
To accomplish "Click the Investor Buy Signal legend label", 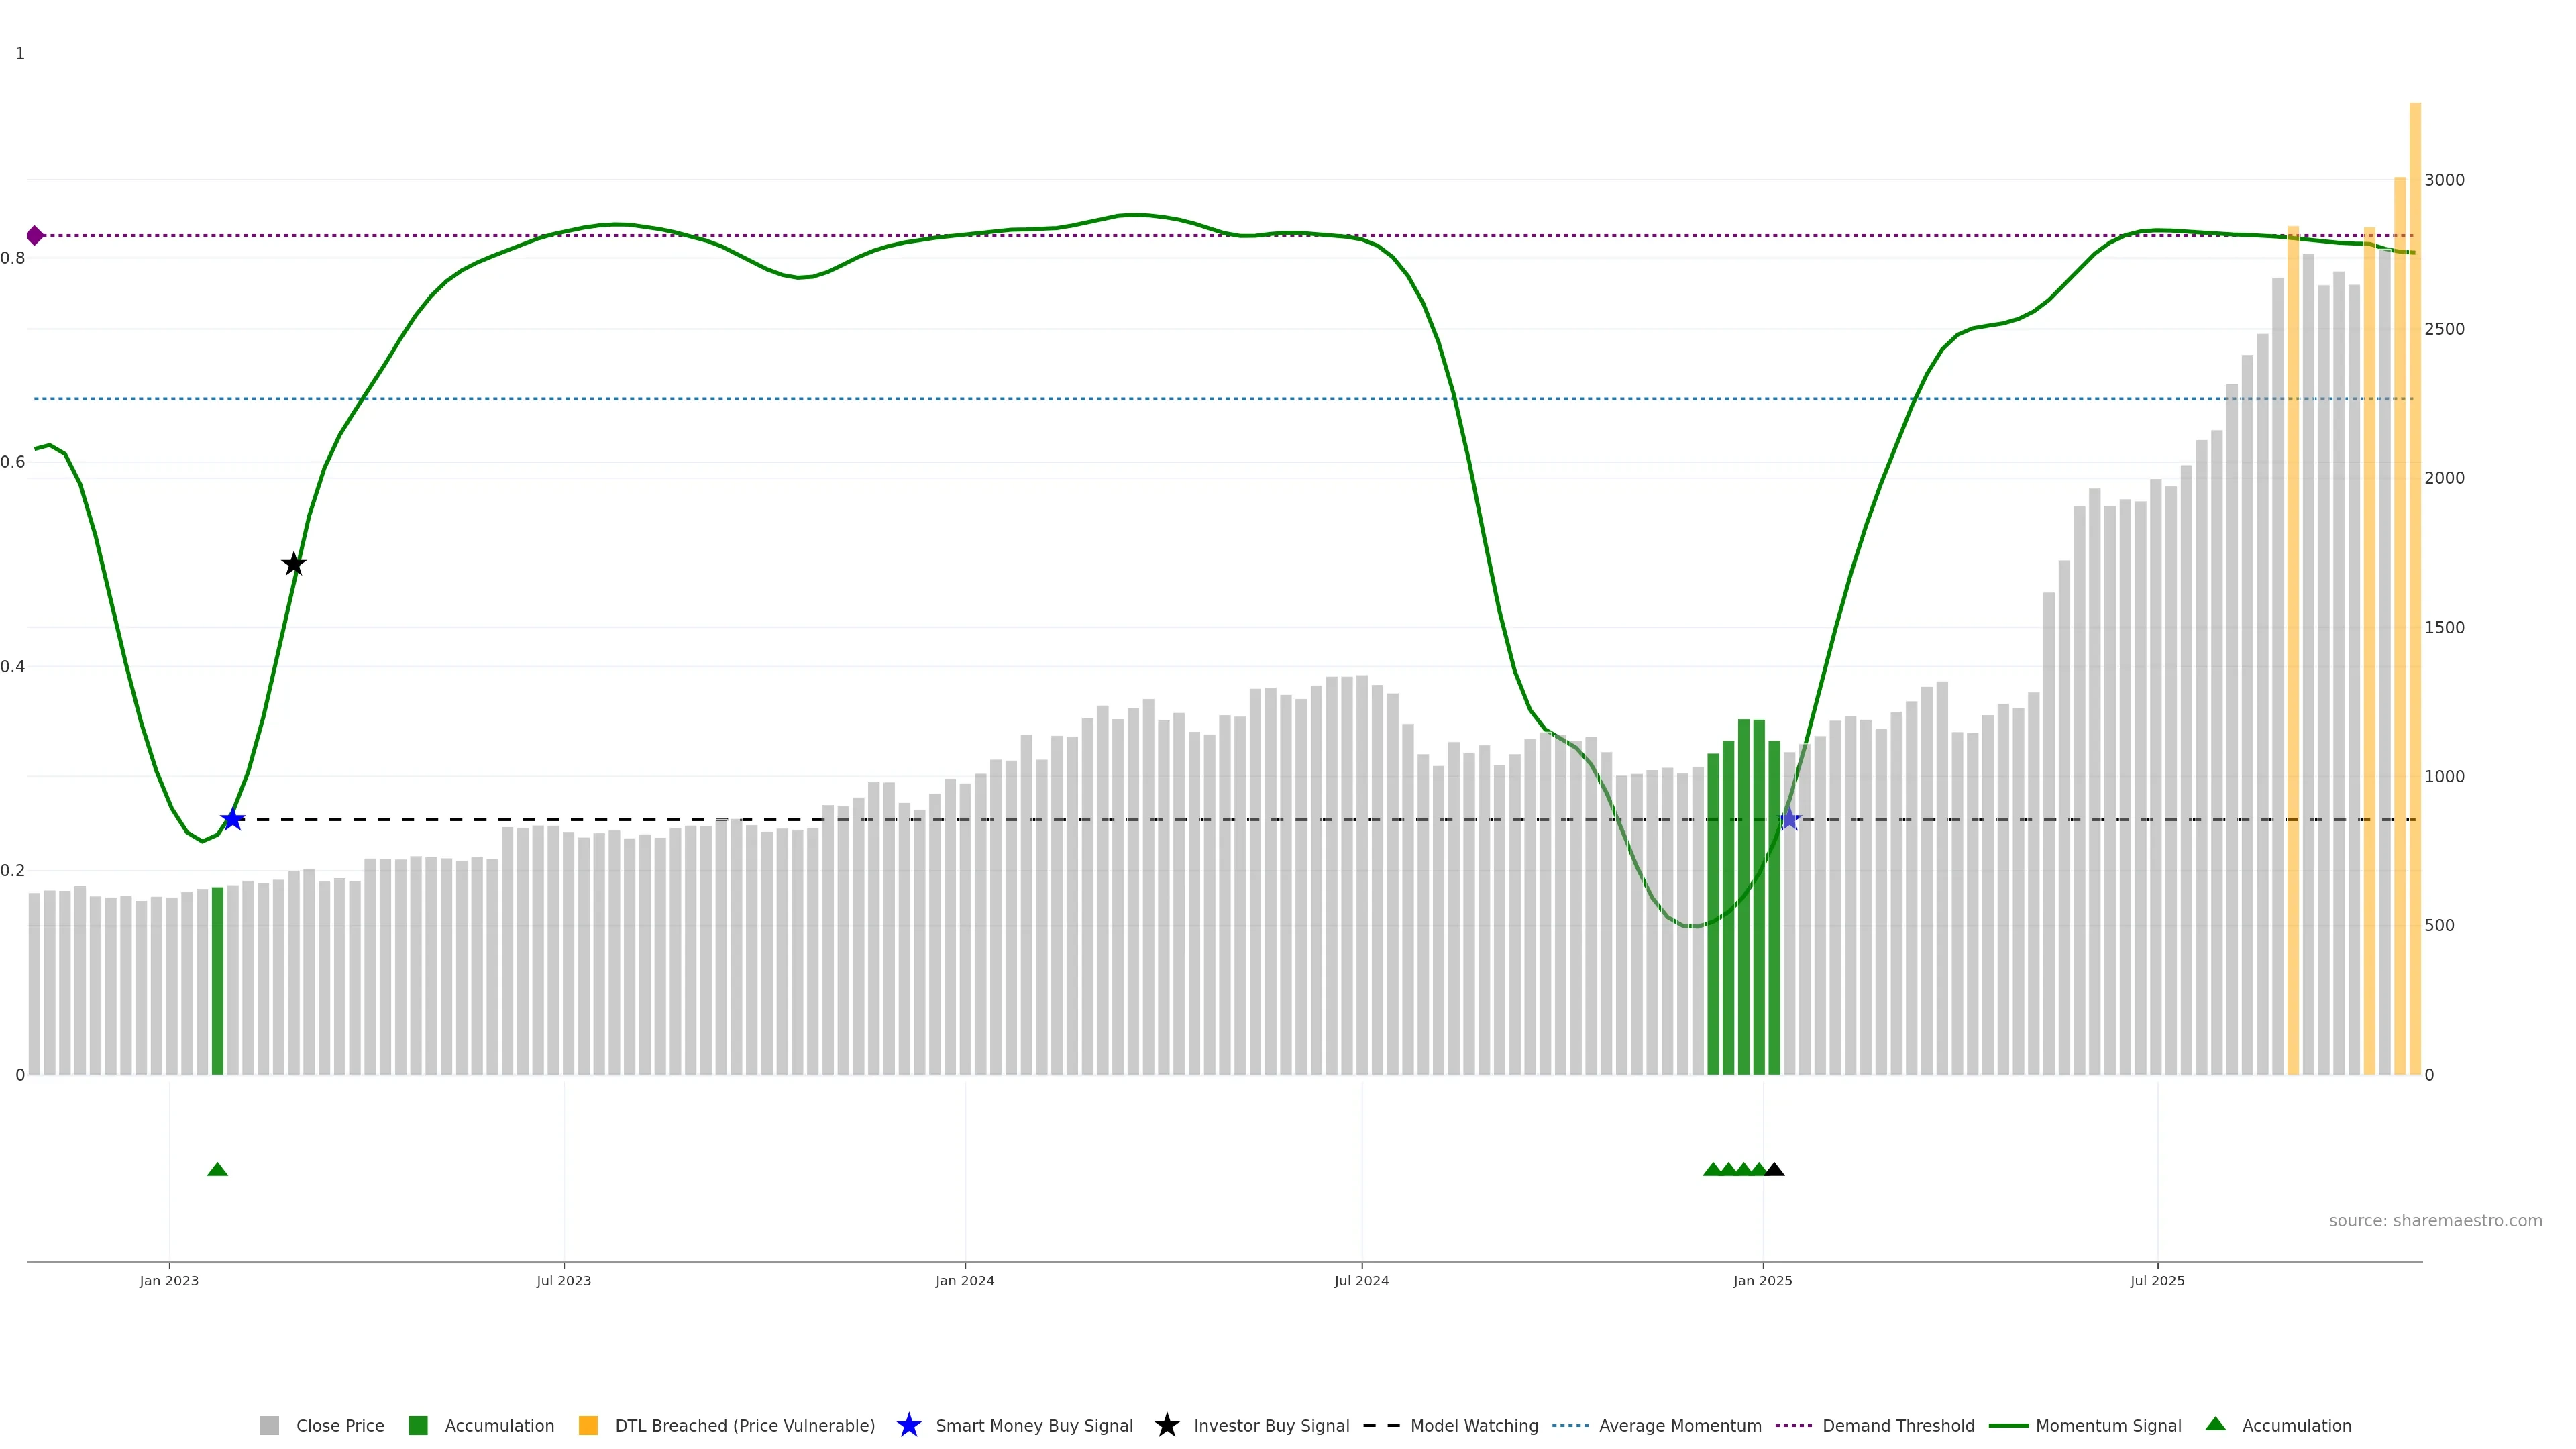I will (x=1271, y=1426).
